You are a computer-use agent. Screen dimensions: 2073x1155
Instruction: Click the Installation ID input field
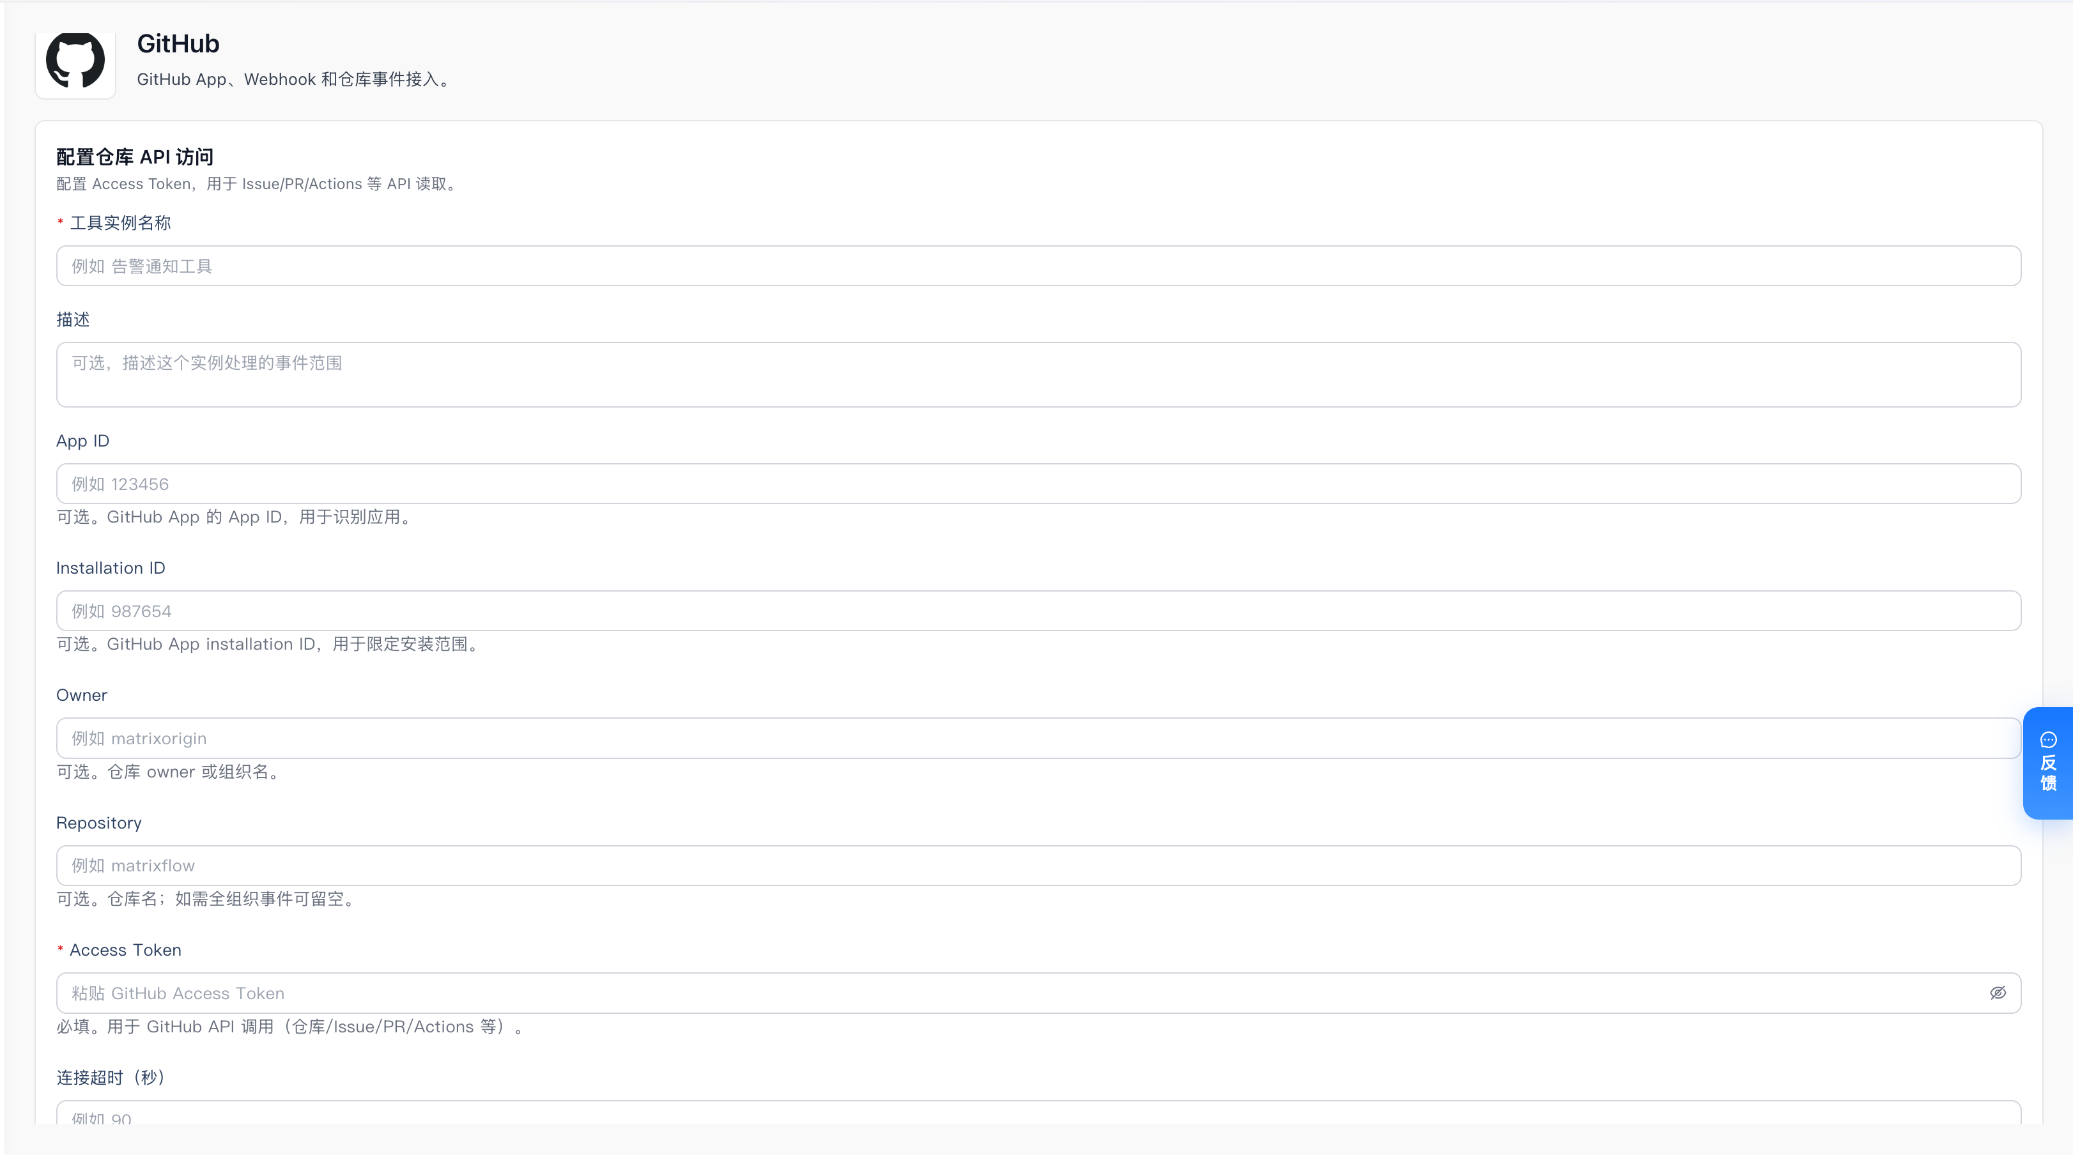pos(1038,611)
